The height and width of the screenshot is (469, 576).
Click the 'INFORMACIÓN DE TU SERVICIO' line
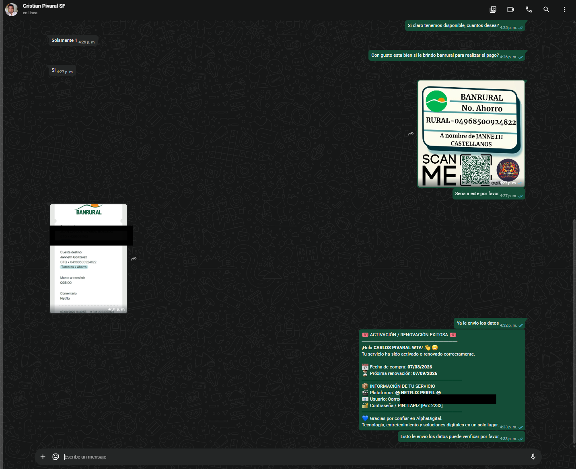tap(398, 386)
